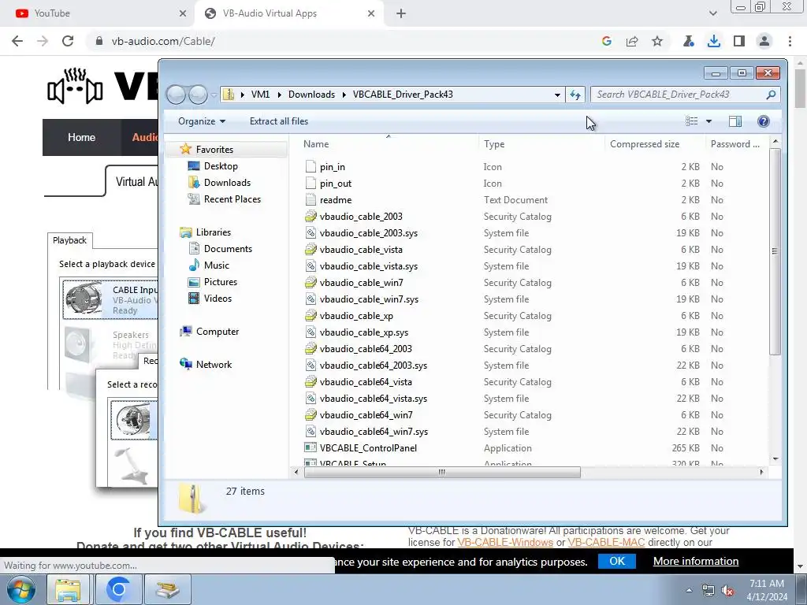Click the search magnifier in Explorer
Screen dimensions: 807x605
tap(771, 95)
